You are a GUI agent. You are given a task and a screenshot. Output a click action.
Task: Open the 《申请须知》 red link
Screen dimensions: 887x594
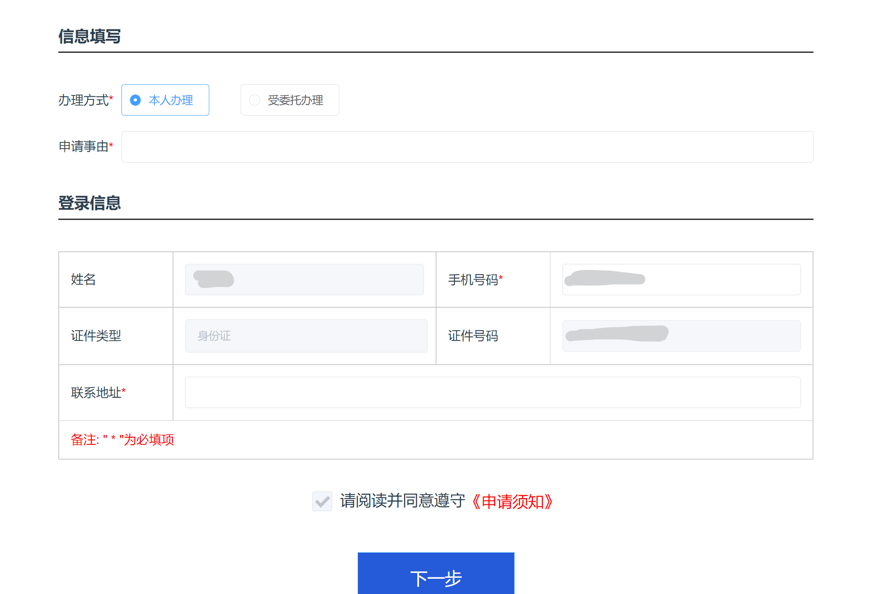[x=512, y=501]
